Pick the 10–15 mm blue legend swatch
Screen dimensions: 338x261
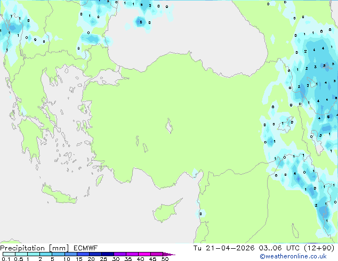71,254
